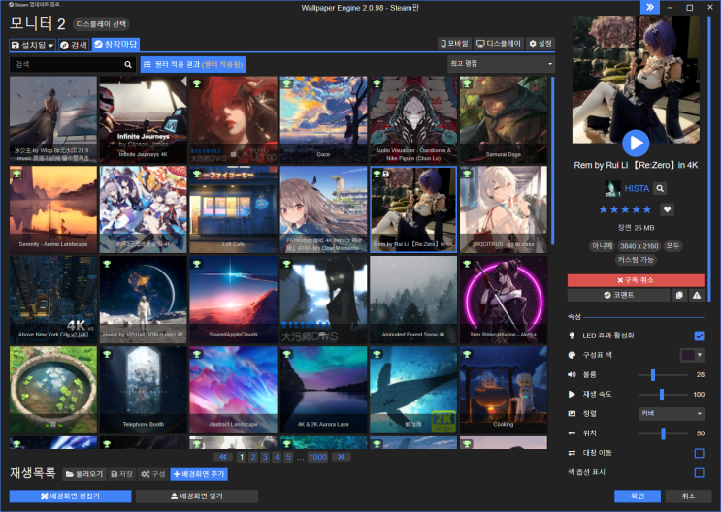Toggle LED 효과 활성화 checkbox
Screen dimensions: 721x512
(x=699, y=336)
